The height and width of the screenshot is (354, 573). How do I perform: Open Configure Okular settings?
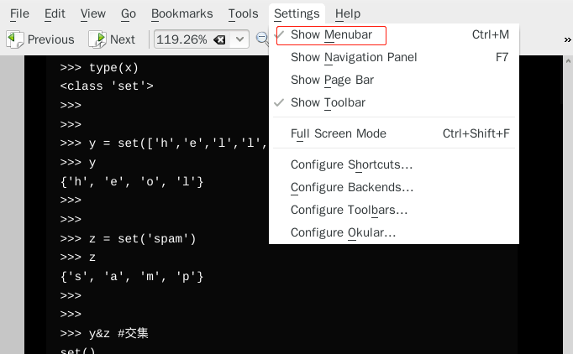(x=393, y=233)
